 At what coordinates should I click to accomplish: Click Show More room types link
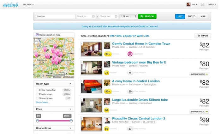coord(43,102)
